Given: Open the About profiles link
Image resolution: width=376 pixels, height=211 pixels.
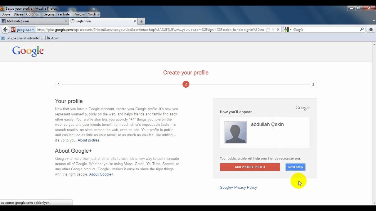Looking at the screenshot, I should point(88,140).
